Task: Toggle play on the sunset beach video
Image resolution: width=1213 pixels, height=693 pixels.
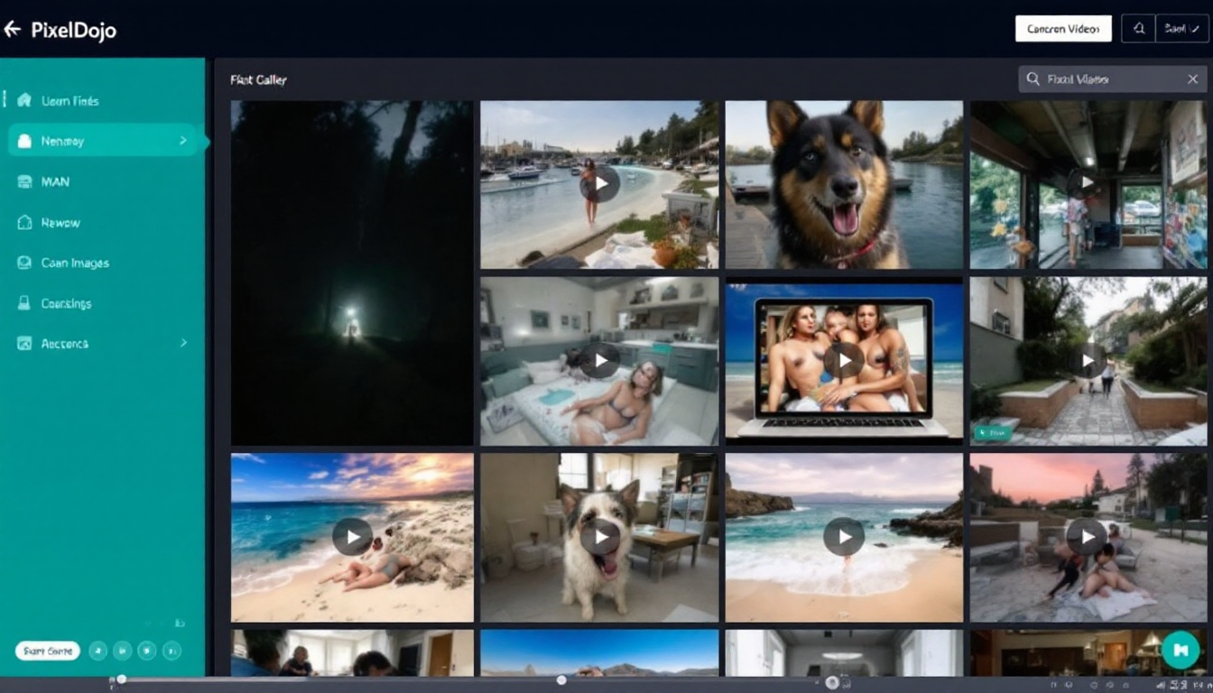Action: (352, 536)
